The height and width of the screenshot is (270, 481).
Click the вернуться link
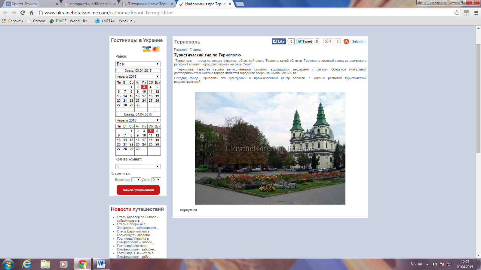(188, 210)
